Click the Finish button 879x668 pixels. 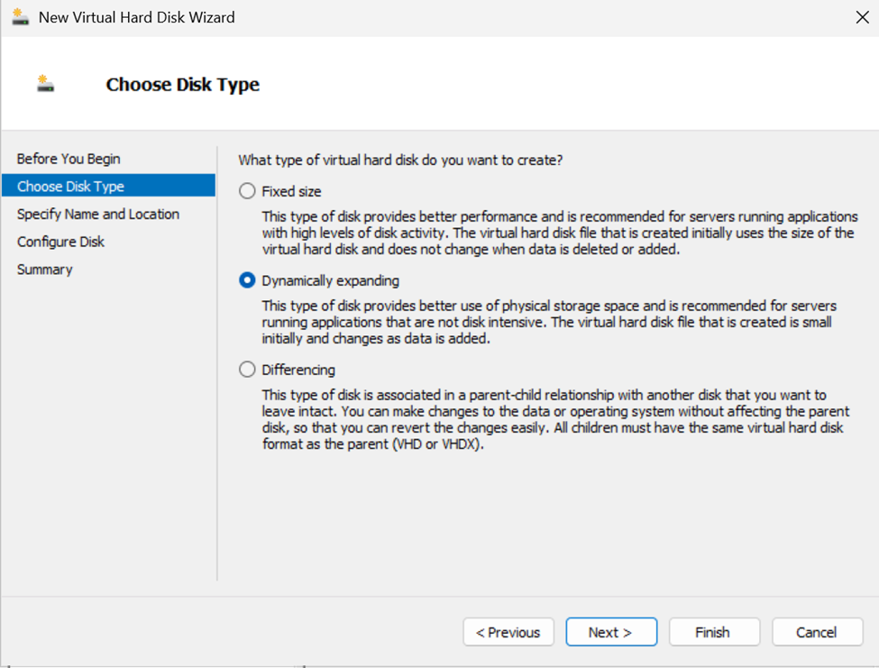pyautogui.click(x=714, y=632)
